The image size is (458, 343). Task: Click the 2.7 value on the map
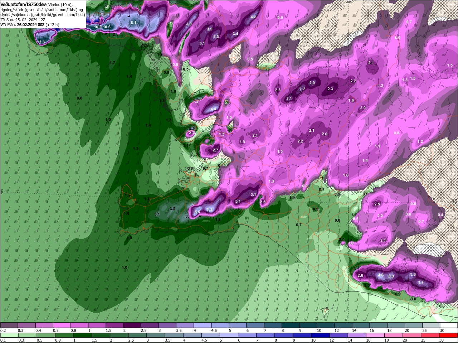[215, 150]
